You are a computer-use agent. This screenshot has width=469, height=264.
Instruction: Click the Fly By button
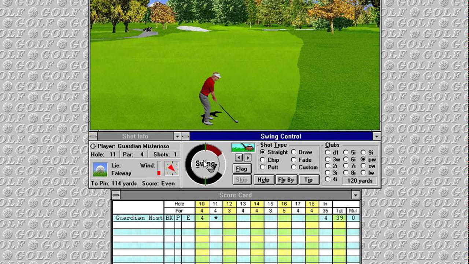(x=286, y=180)
